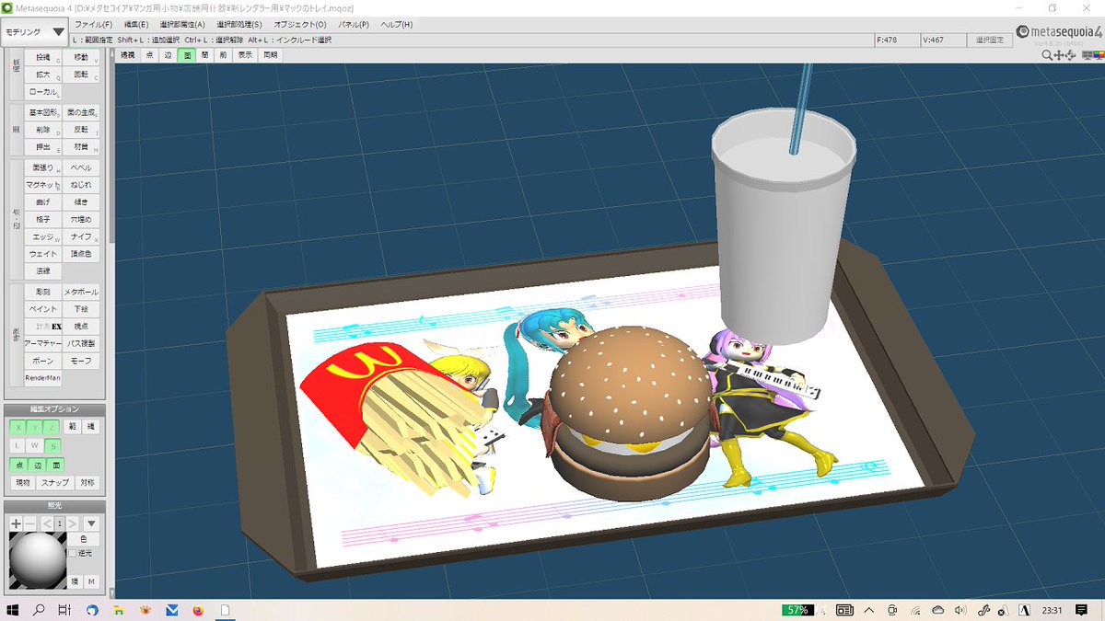
Task: Open the オブジェクト(O) menu
Action: pos(299,24)
